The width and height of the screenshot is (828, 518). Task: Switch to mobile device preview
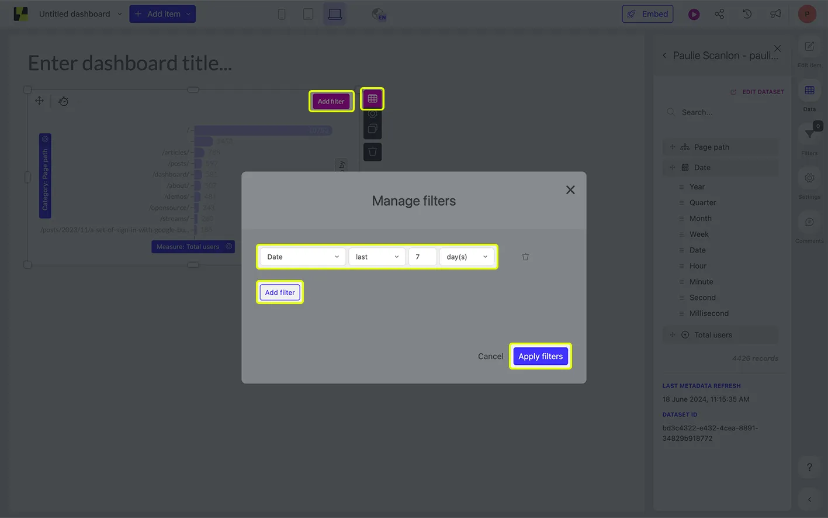[282, 14]
